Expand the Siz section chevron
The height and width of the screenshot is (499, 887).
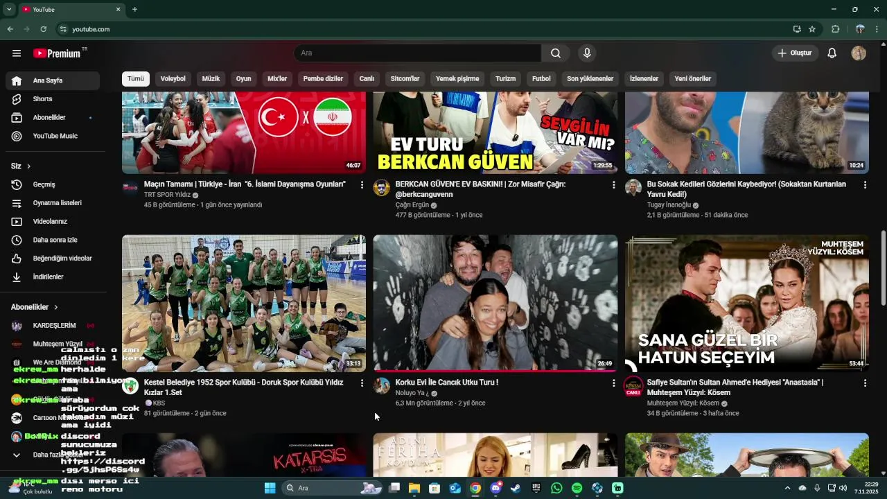click(x=28, y=166)
